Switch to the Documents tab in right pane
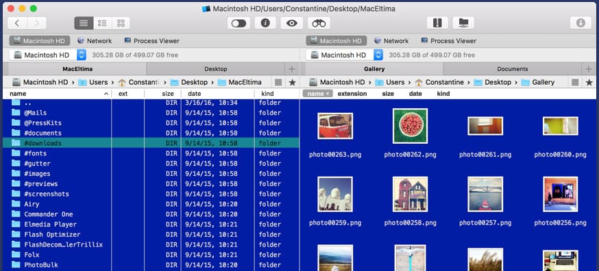Screen dimensions: 599x271 coord(513,69)
